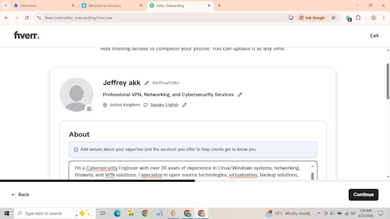390x219 pixels.
Task: Open the Chrome profile avatar
Action: tap(373, 18)
